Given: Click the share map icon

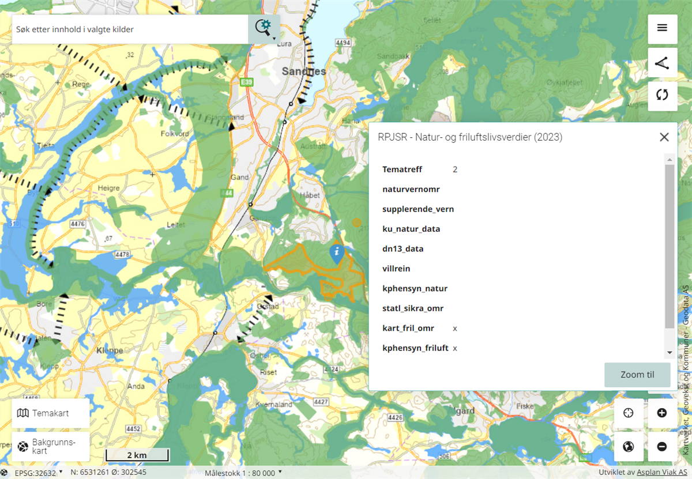Looking at the screenshot, I should [x=662, y=62].
